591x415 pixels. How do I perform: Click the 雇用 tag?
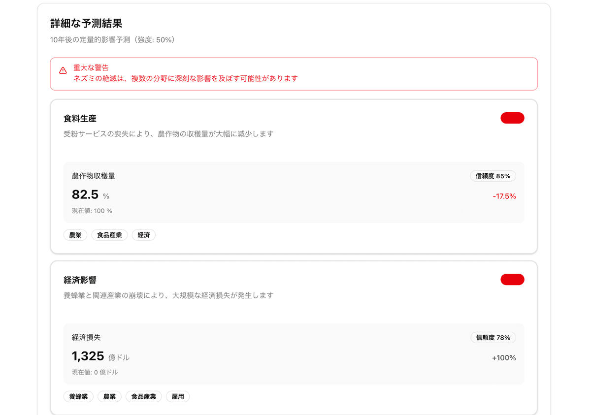pyautogui.click(x=178, y=397)
